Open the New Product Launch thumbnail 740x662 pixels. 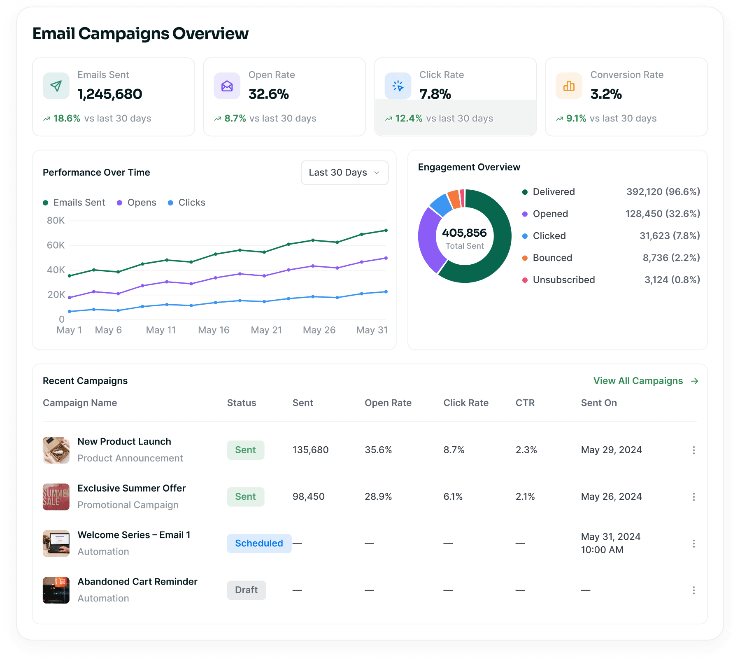(x=56, y=450)
